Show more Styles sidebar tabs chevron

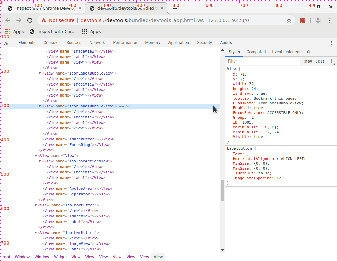click(308, 52)
